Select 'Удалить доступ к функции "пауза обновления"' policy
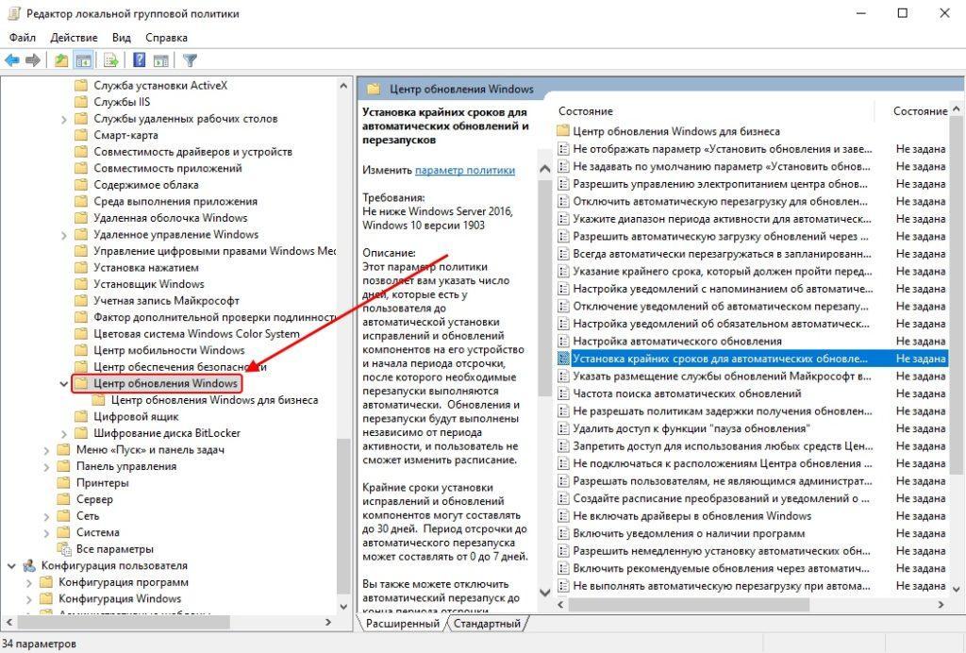The width and height of the screenshot is (966, 653). (x=691, y=428)
